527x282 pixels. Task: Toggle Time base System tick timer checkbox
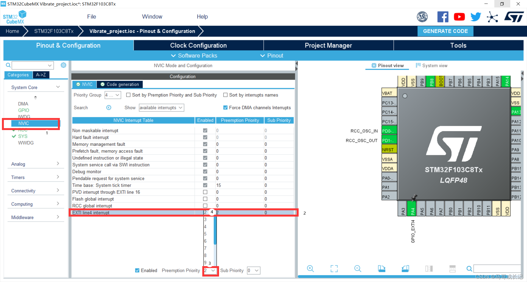pyautogui.click(x=205, y=185)
